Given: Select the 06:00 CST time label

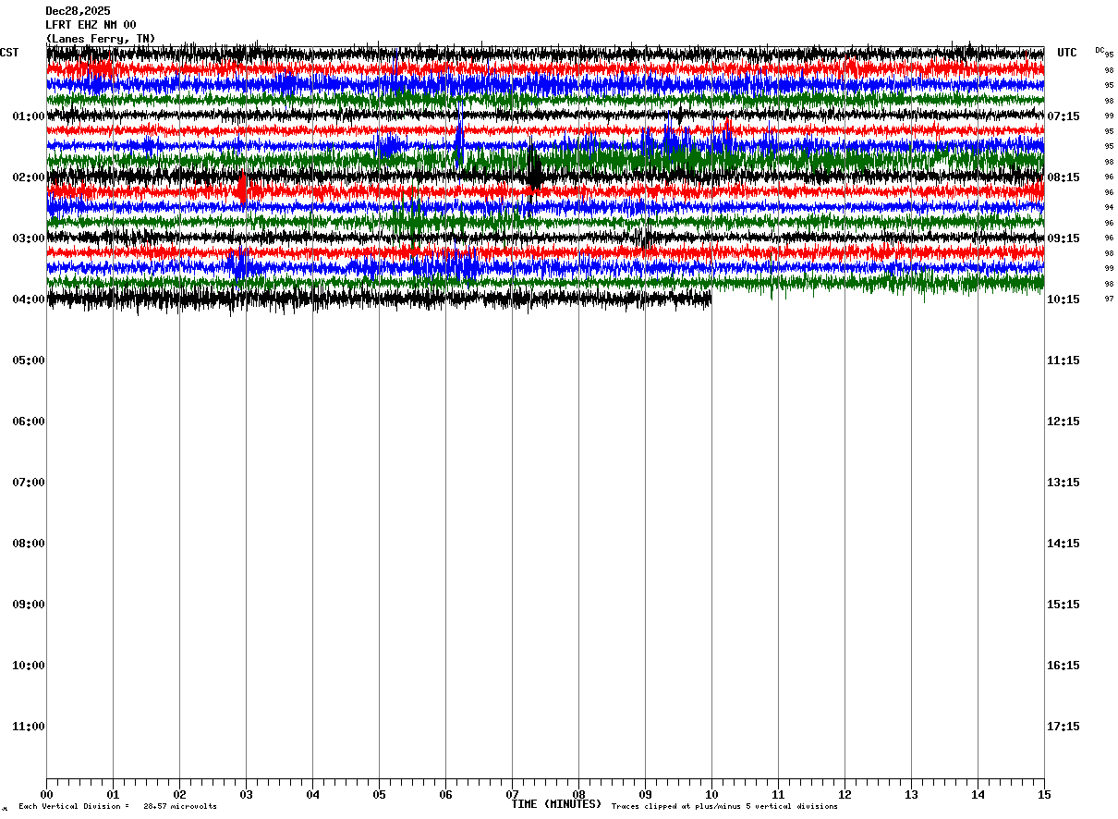Looking at the screenshot, I should [x=29, y=422].
